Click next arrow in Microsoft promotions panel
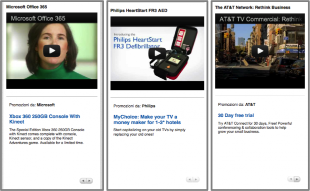Screen dimensions: 310x191 [89, 181]
